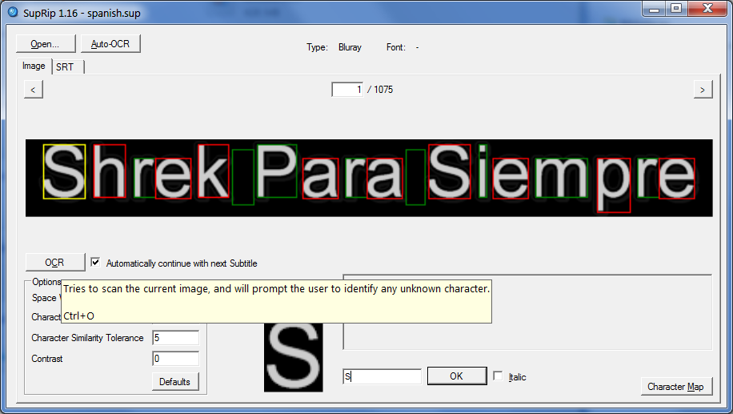
Task: Enable the Italic checkbox
Action: pyautogui.click(x=499, y=376)
